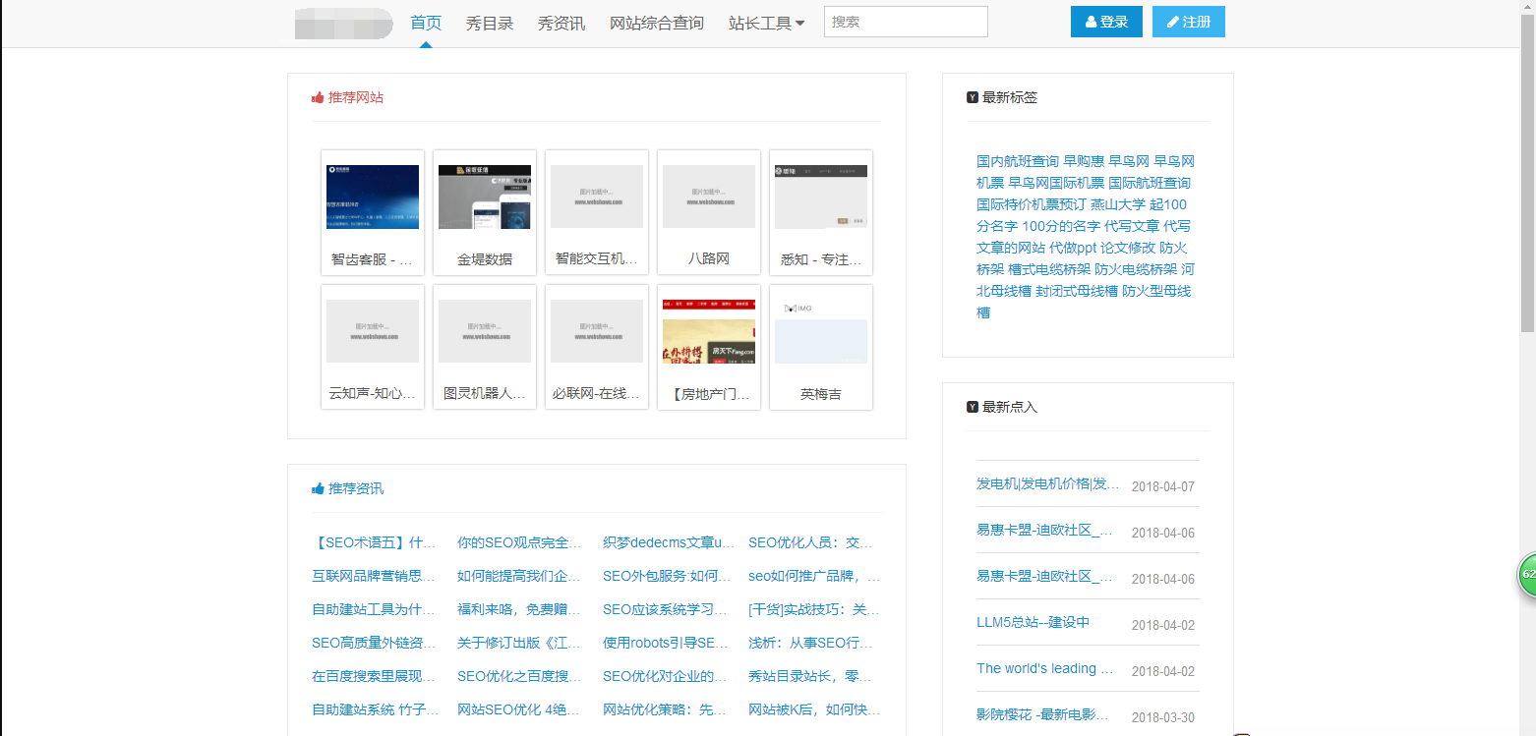Open the 必联网-在线 site card
Viewport: 1536px width, 736px height.
pos(597,347)
